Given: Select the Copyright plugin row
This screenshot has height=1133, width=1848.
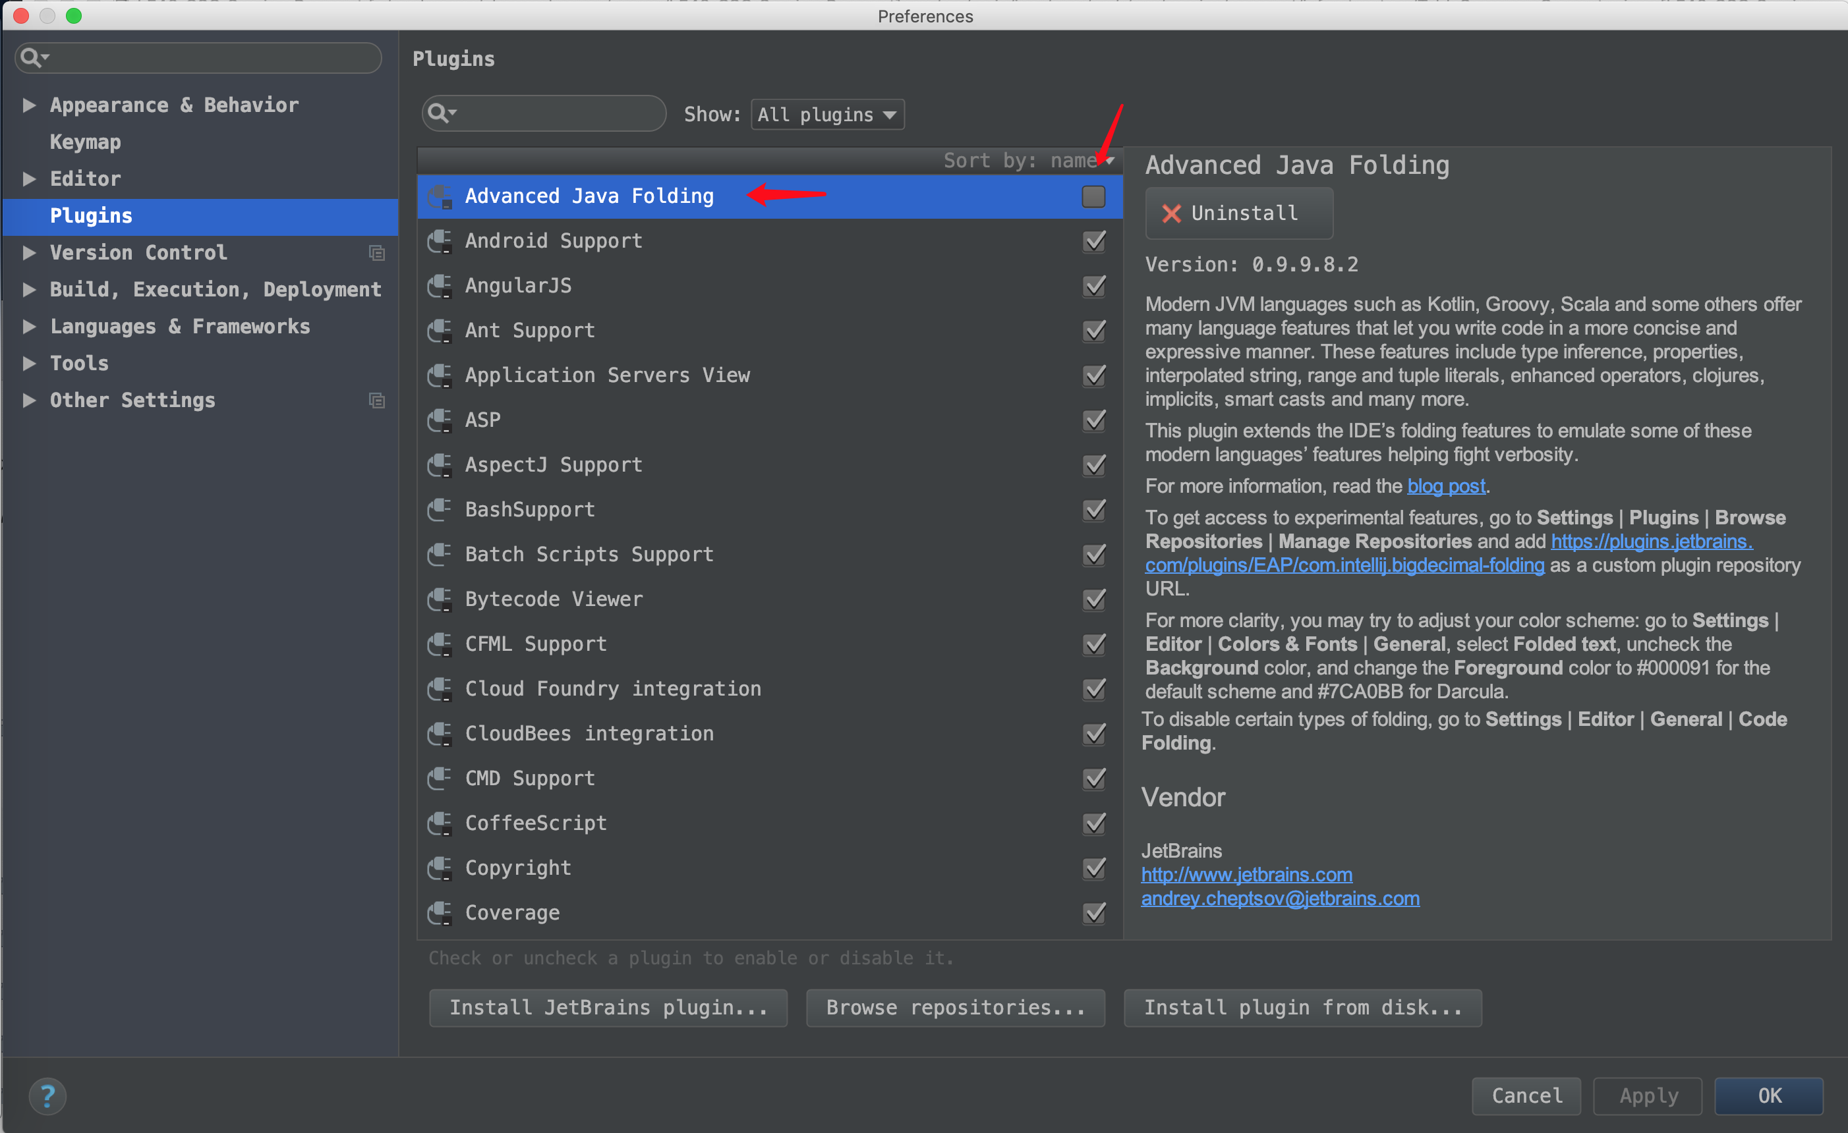Looking at the screenshot, I should (x=770, y=868).
